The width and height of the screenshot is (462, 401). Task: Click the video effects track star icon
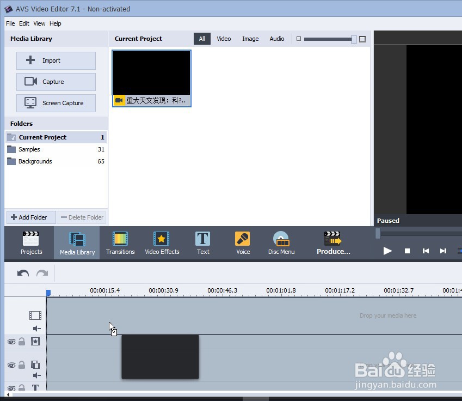coord(35,342)
